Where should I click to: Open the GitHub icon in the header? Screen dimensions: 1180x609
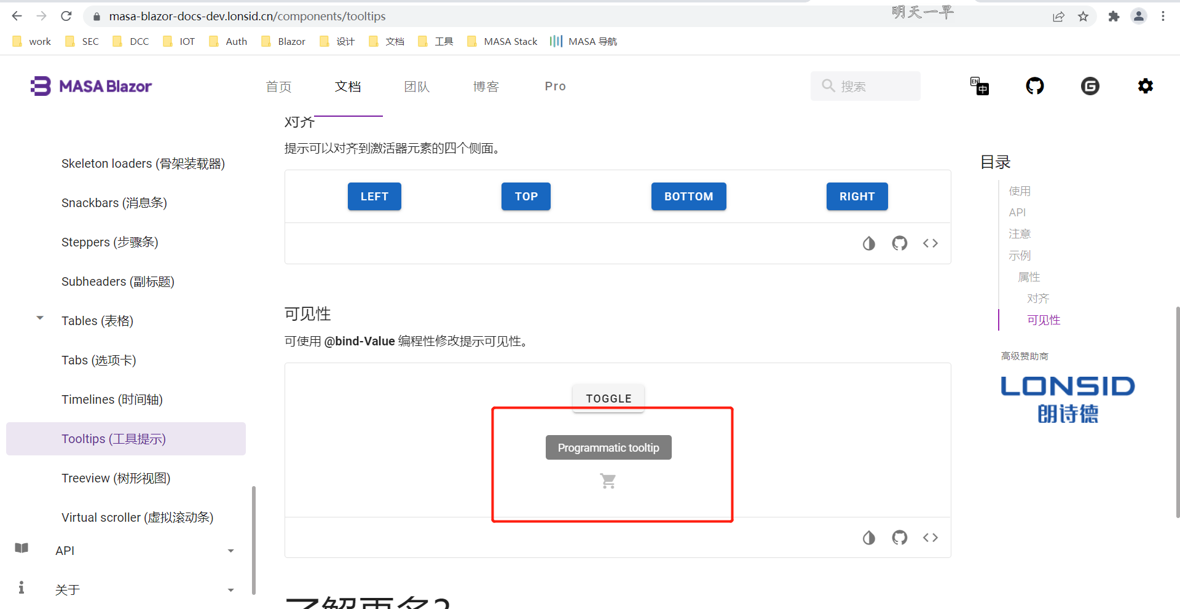[1035, 86]
